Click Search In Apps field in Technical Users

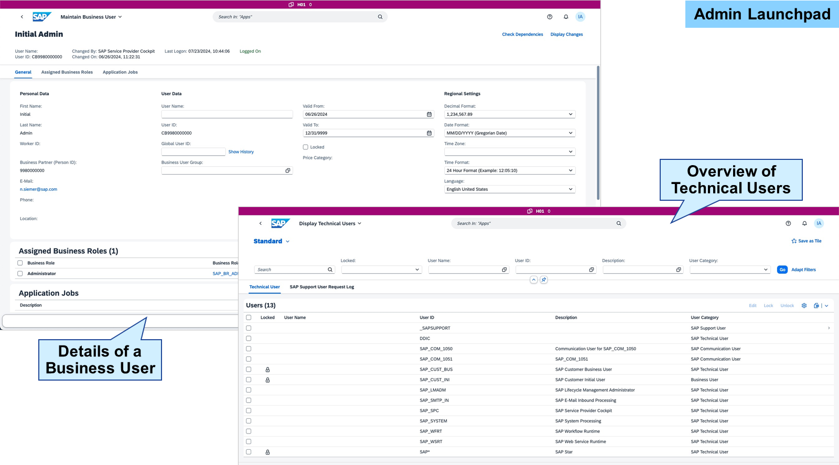[x=539, y=223]
